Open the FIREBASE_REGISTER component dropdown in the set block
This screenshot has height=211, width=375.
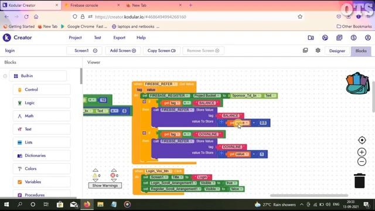169,96
